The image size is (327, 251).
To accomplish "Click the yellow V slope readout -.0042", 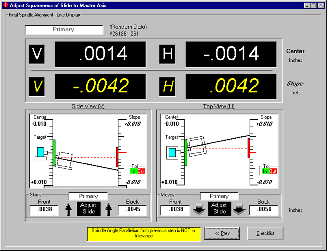I will click(100, 87).
